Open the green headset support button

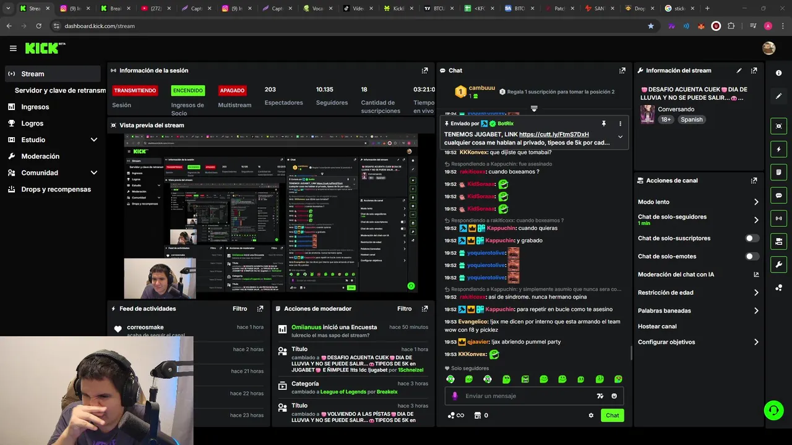click(x=773, y=410)
